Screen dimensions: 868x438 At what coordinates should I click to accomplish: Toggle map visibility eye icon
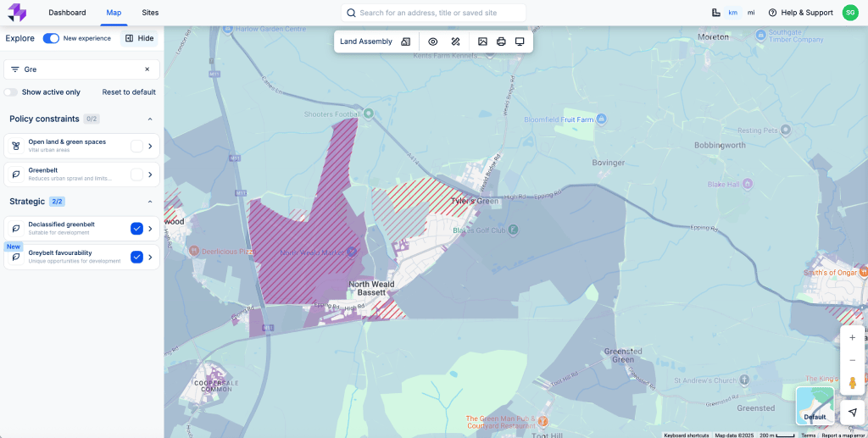coord(433,42)
